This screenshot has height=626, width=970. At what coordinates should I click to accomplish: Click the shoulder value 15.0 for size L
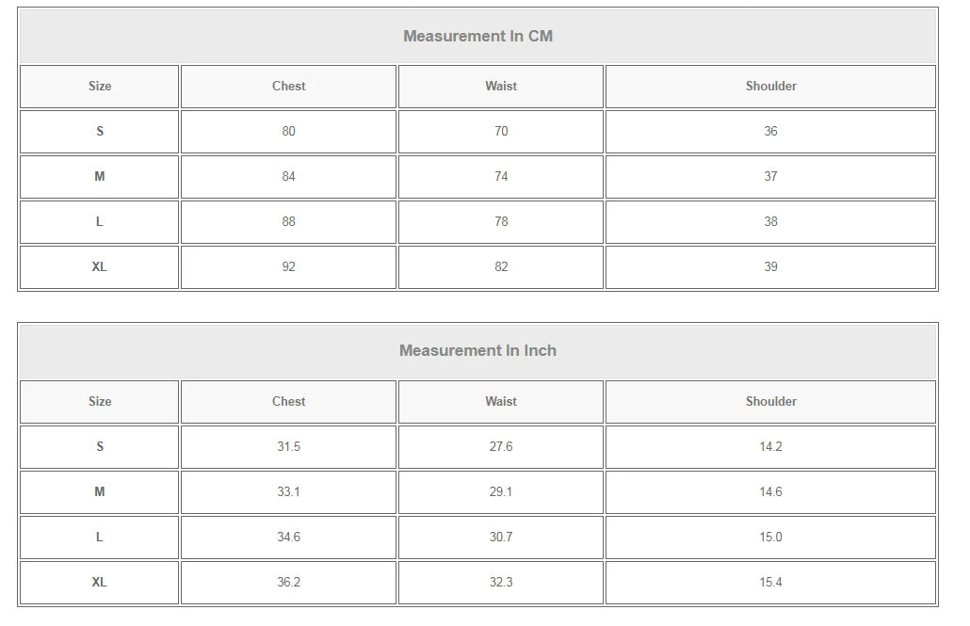pos(770,538)
